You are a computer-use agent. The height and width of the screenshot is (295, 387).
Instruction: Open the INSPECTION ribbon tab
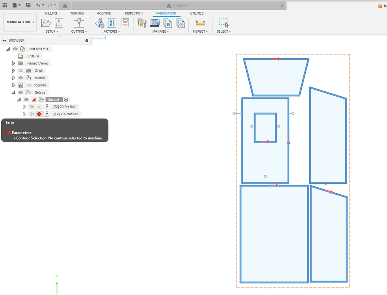[134, 13]
